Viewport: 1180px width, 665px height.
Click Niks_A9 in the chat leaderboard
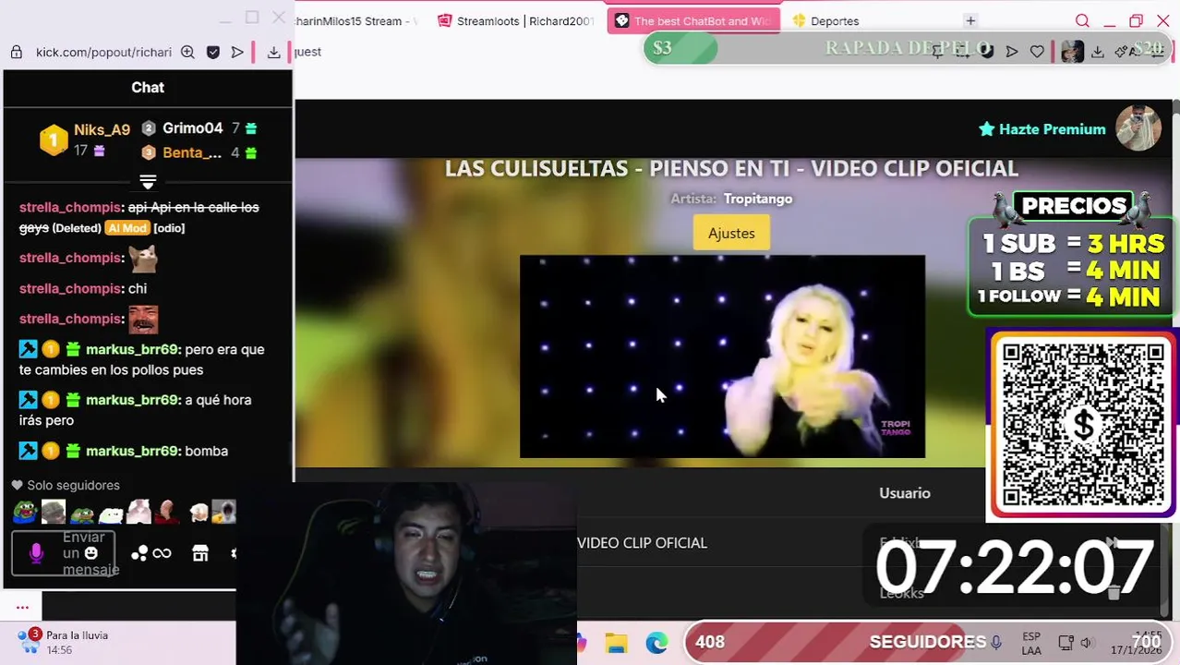click(x=102, y=129)
